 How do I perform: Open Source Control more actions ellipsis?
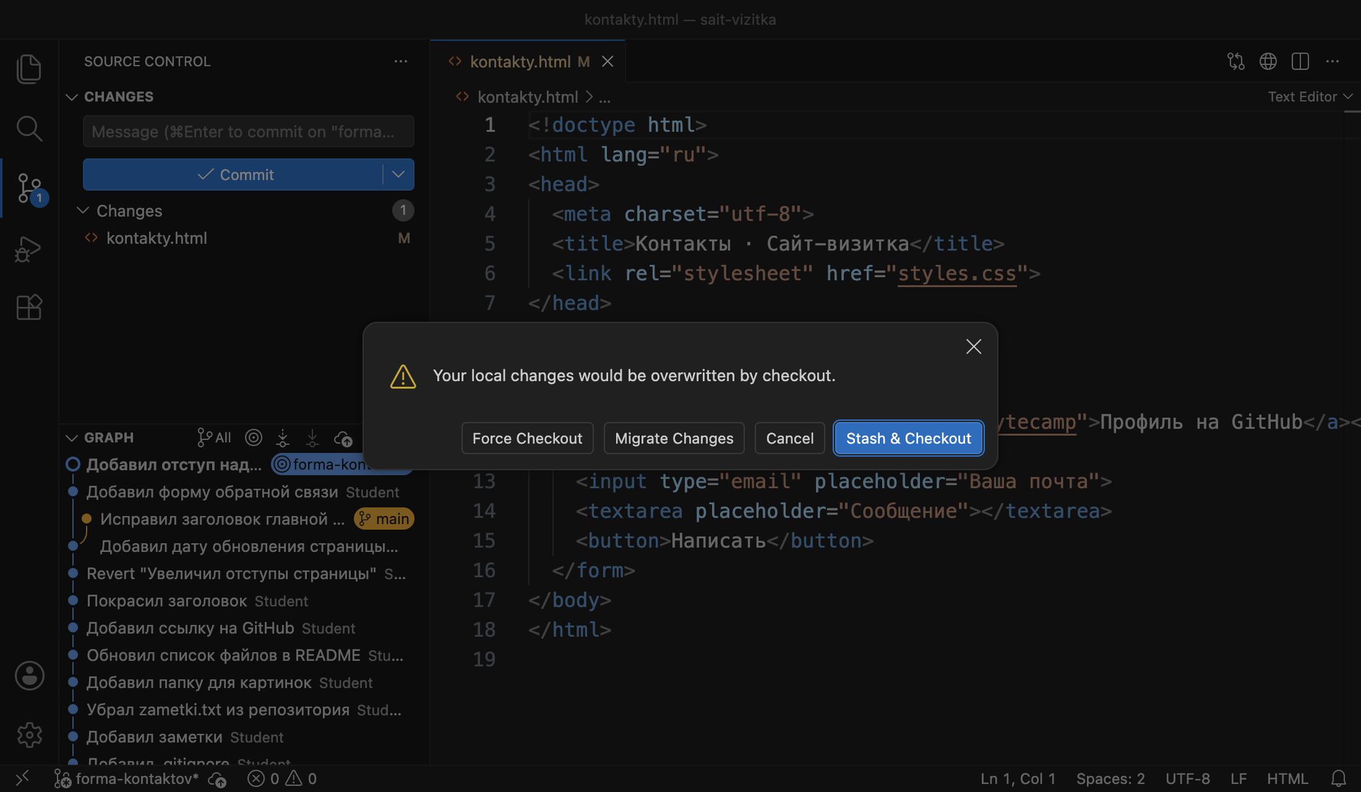(401, 61)
